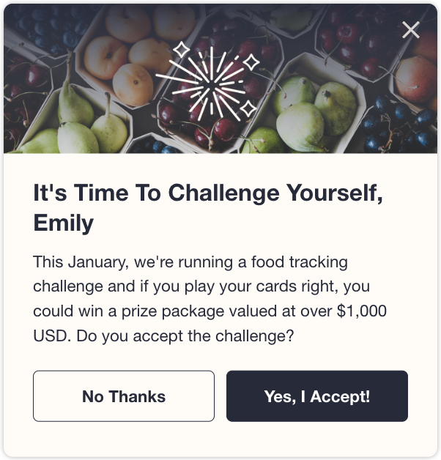441x460 pixels.
Task: Decline with the No Thanks button
Action: (124, 396)
